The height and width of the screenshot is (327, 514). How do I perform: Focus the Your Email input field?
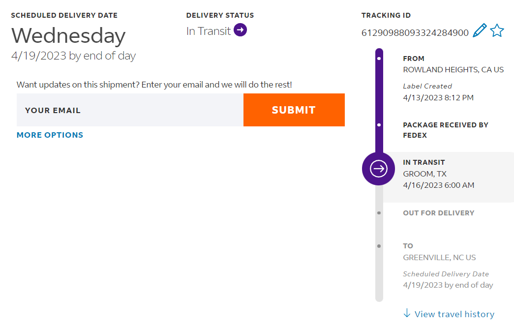point(130,110)
